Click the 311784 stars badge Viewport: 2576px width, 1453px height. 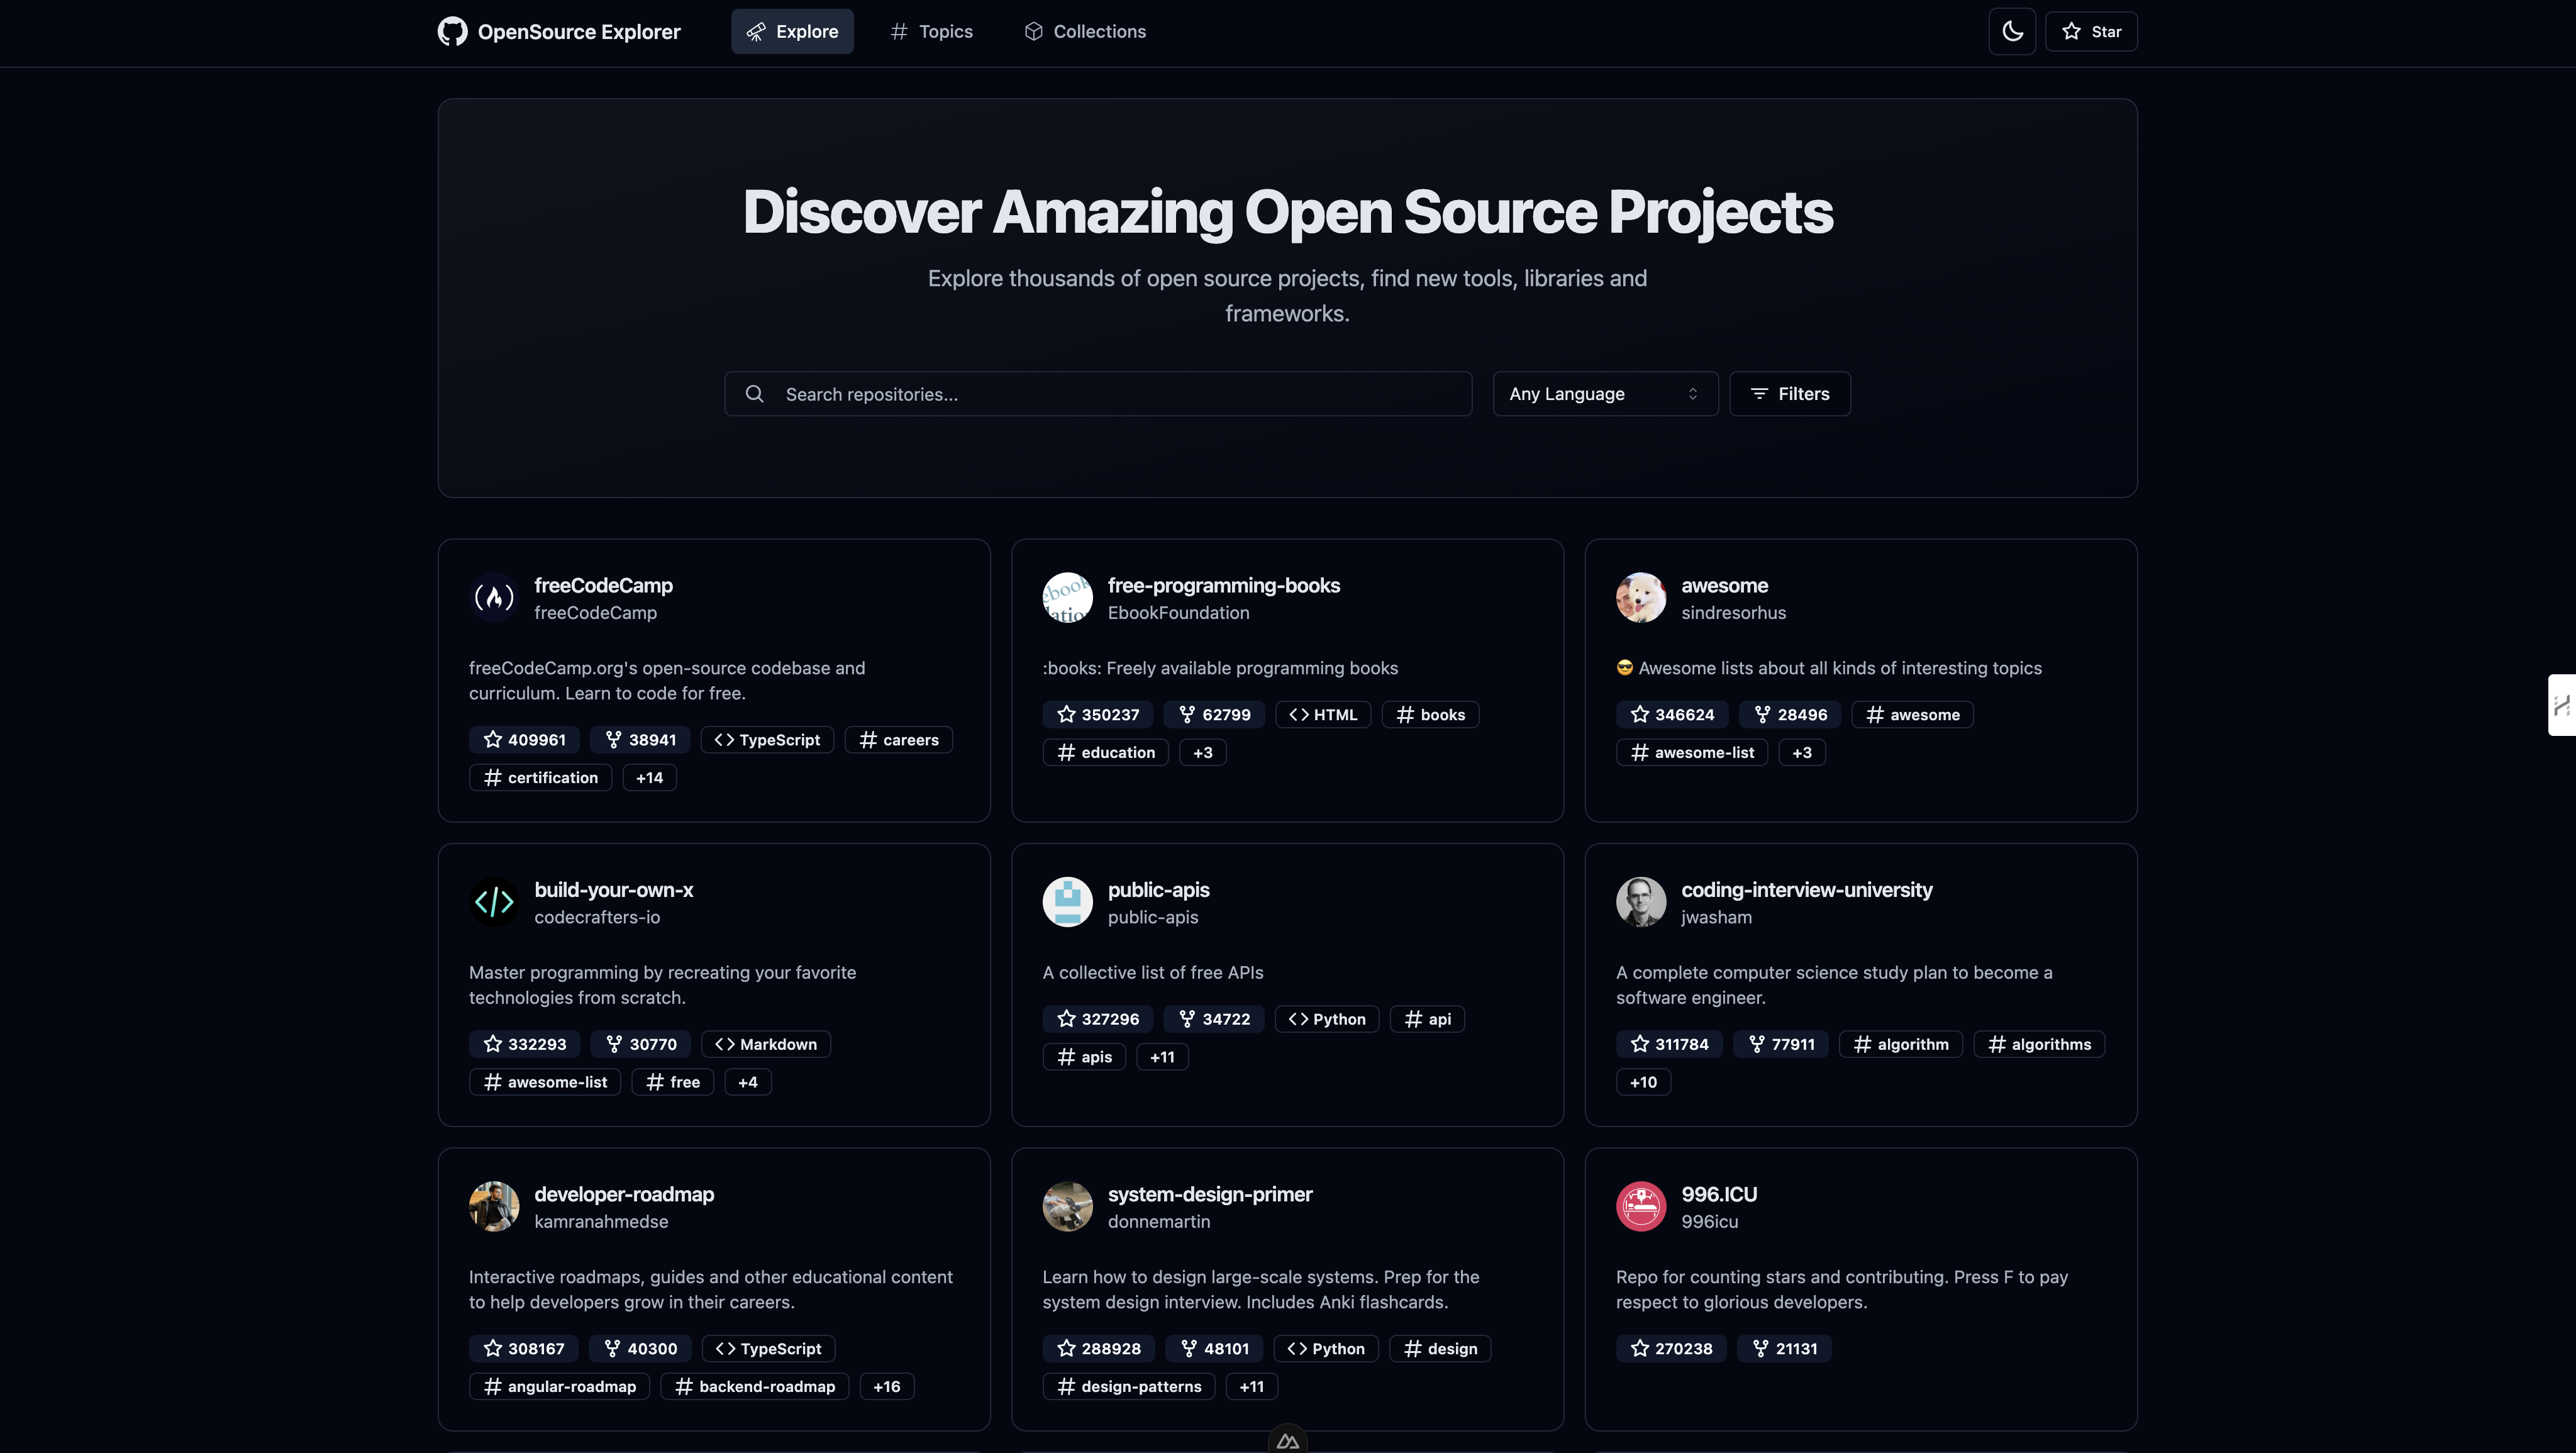click(x=1669, y=1044)
